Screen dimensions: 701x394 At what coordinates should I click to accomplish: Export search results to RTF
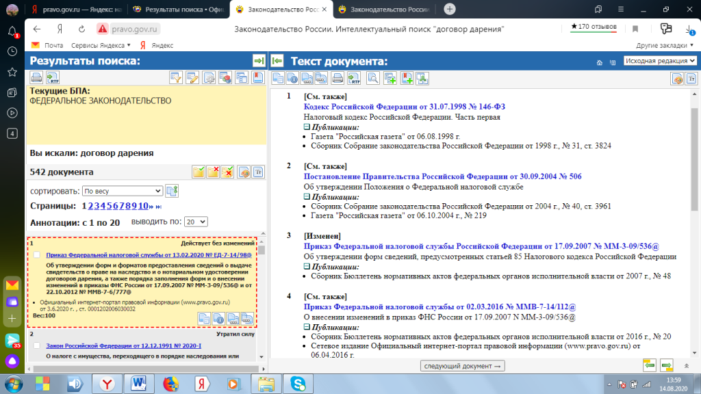(x=52, y=78)
